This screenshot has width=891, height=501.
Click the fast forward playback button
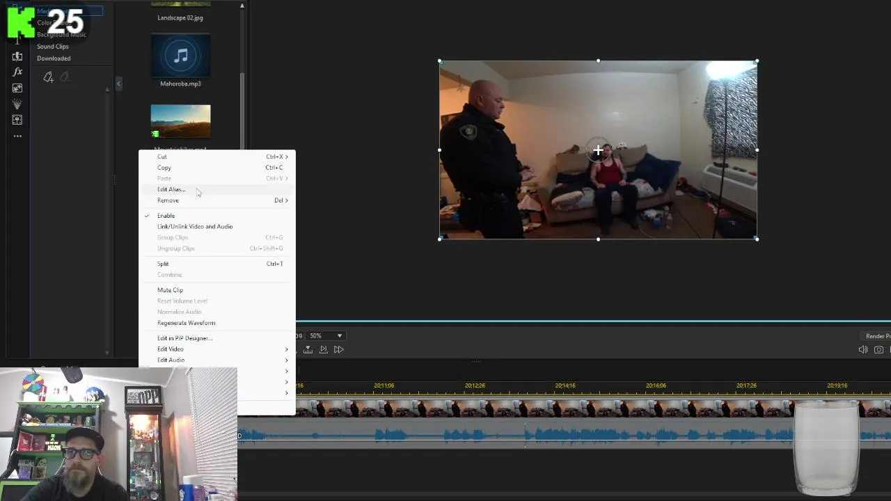[x=338, y=349]
